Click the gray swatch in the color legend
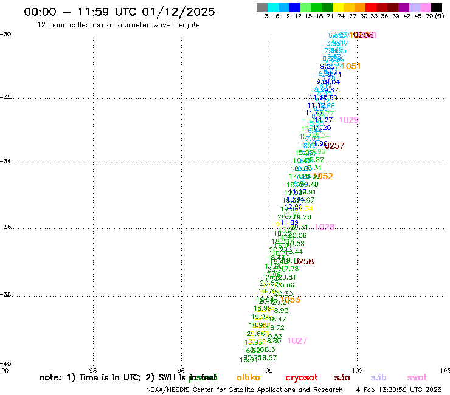The image size is (450, 395). [262, 7]
